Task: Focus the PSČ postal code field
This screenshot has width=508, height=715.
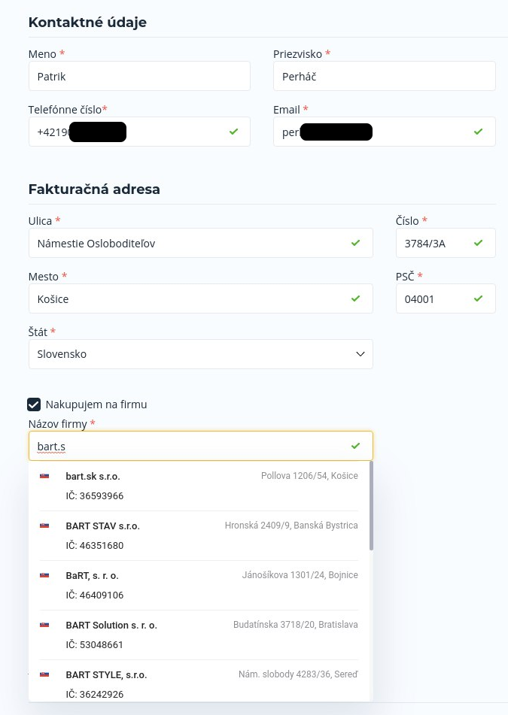Action: (446, 298)
